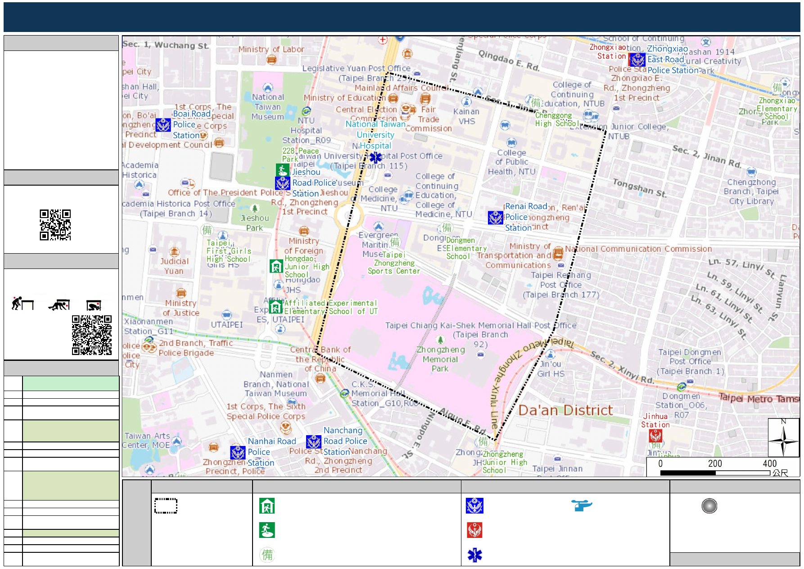804x569 pixels.
Task: Click the person crawling under table icon
Action: click(59, 305)
